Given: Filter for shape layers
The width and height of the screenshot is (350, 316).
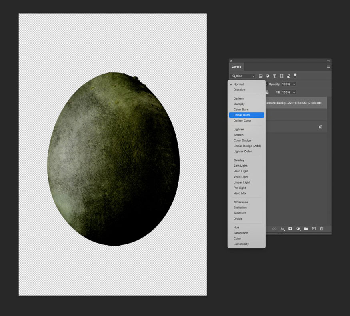Looking at the screenshot, I should (282, 76).
